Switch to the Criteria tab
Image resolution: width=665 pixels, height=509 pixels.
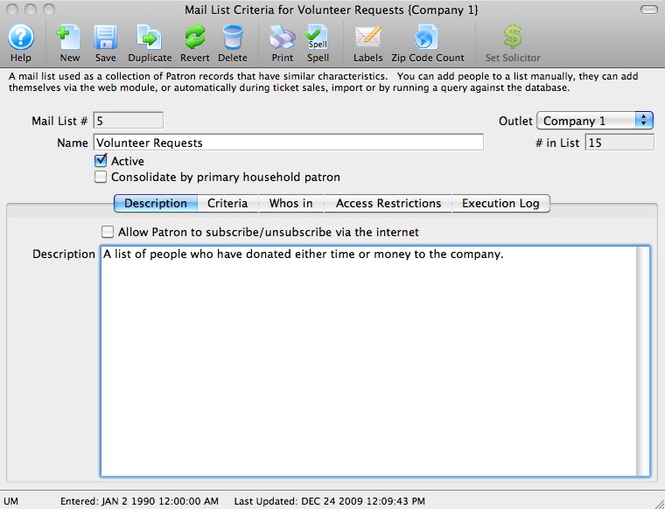point(227,204)
